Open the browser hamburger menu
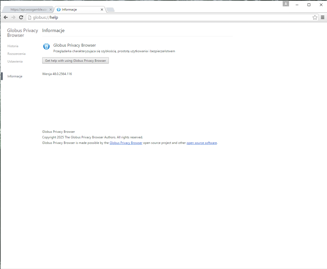The width and height of the screenshot is (327, 269). (x=323, y=17)
